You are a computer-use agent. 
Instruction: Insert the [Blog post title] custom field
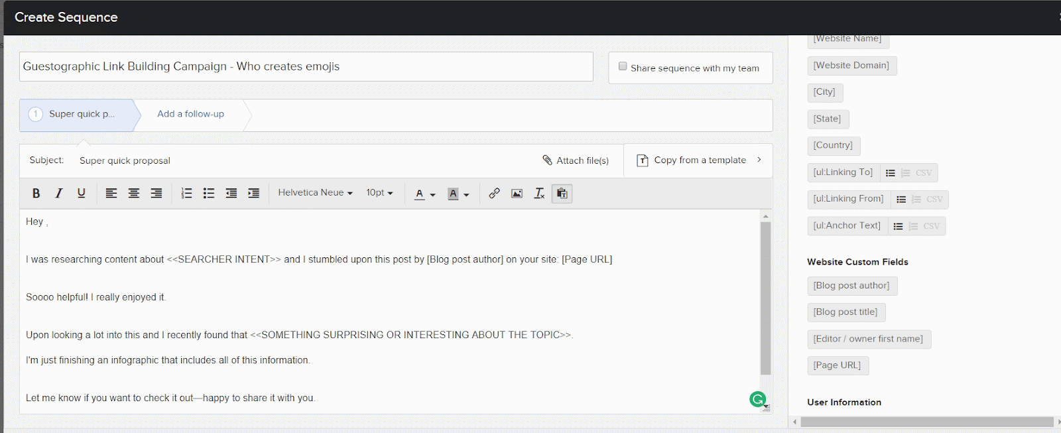pyautogui.click(x=845, y=312)
